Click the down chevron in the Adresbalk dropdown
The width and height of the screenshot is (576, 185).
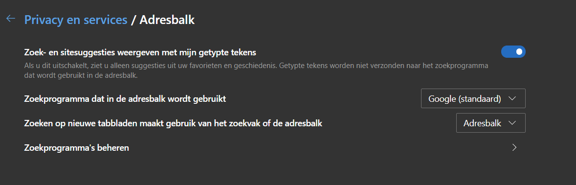click(512, 123)
